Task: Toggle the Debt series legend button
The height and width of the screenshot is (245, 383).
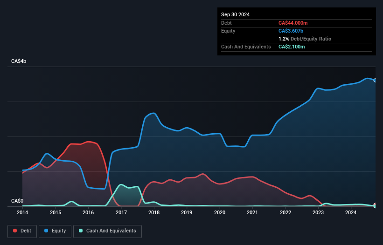Action: [x=22, y=231]
